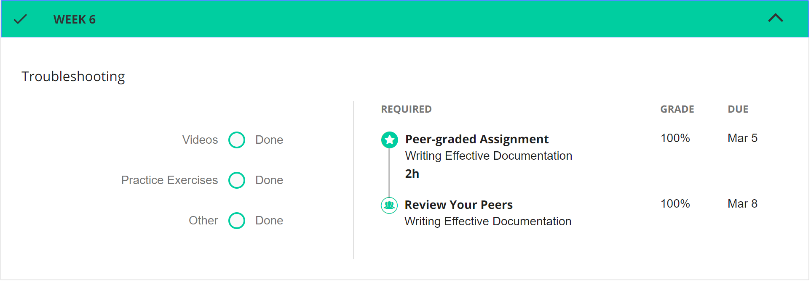Click the GRADE column header
The height and width of the screenshot is (282, 811).
[677, 109]
